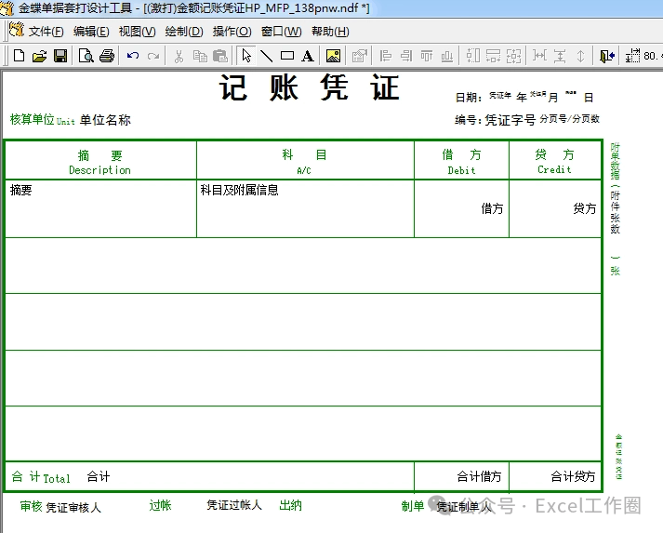Open a file with the folder icon

(x=39, y=56)
